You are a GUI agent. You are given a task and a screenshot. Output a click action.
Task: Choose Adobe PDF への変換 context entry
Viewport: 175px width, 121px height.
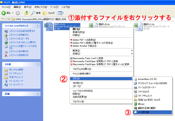click(x=101, y=40)
